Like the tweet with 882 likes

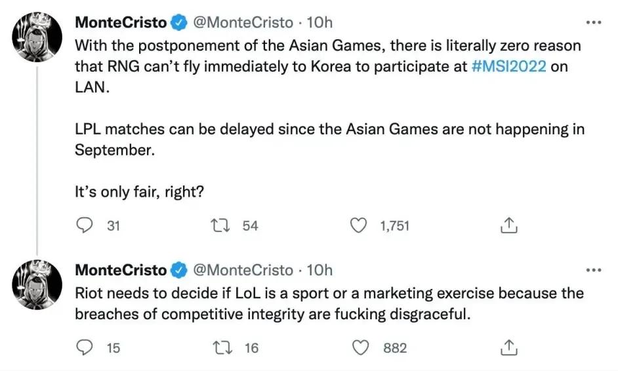360,348
